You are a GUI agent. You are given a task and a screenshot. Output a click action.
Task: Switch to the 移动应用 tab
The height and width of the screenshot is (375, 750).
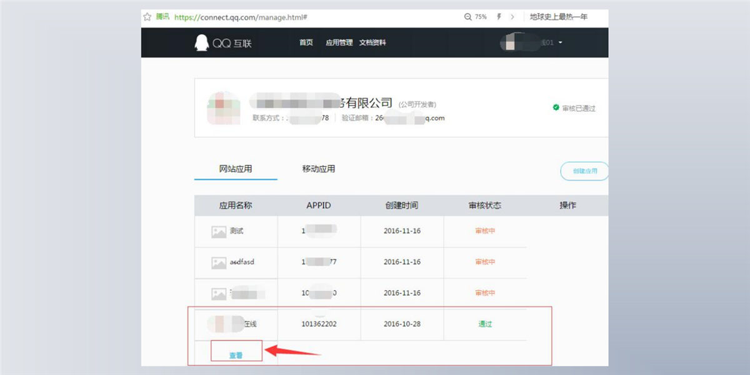point(319,169)
